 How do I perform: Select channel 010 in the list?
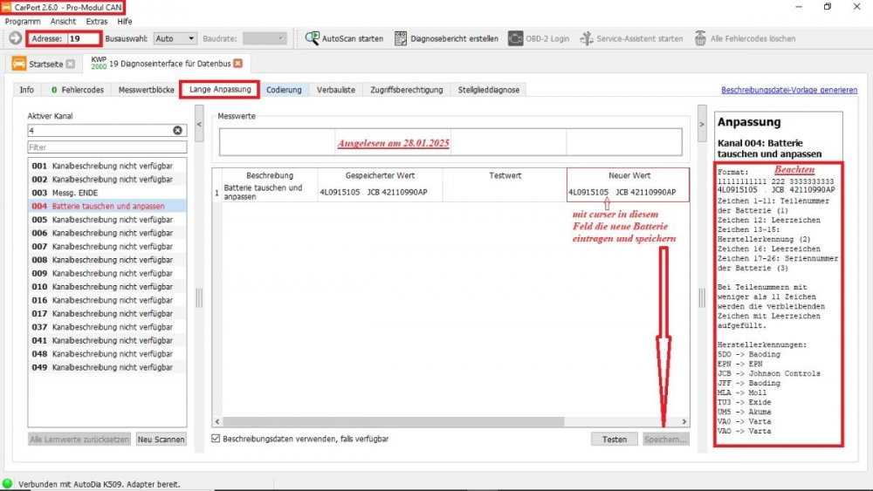107,286
